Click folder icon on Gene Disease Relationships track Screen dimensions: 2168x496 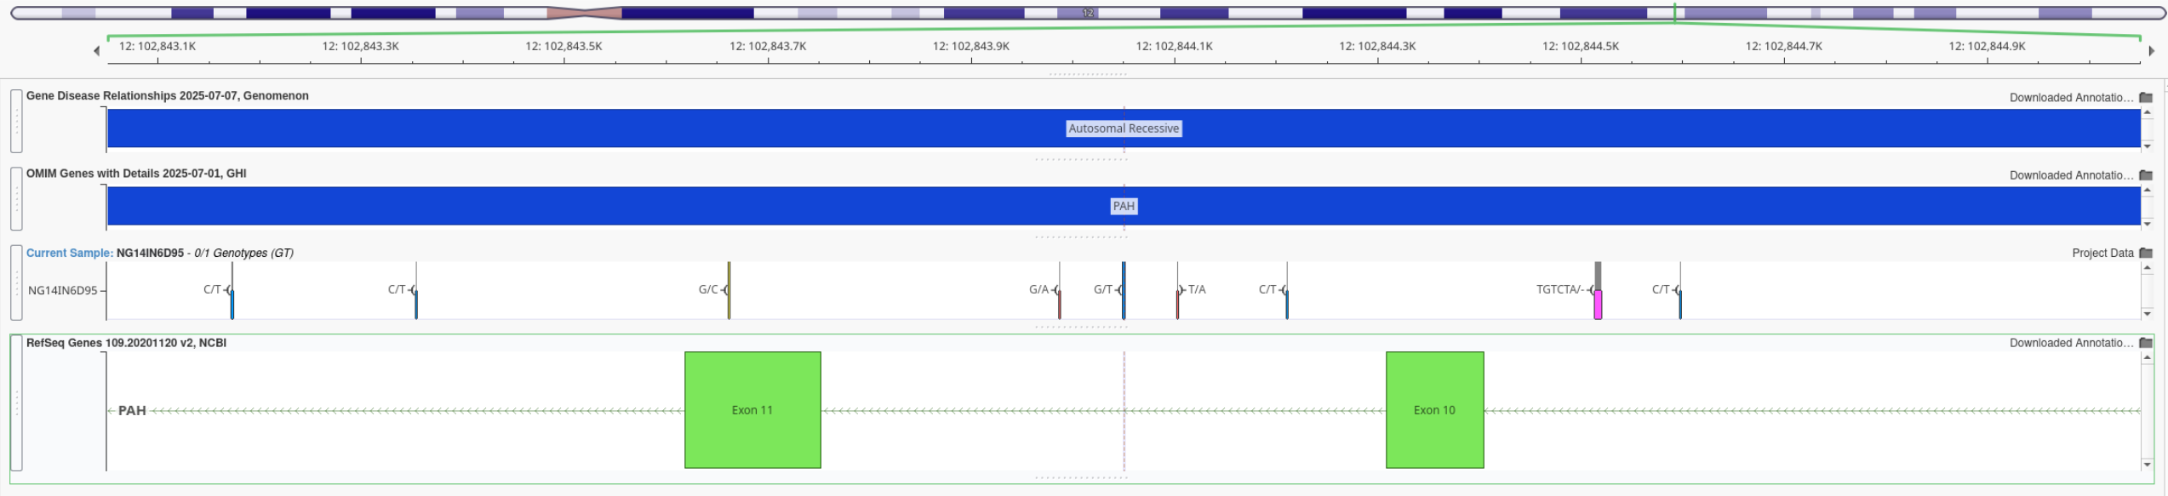pos(2145,98)
